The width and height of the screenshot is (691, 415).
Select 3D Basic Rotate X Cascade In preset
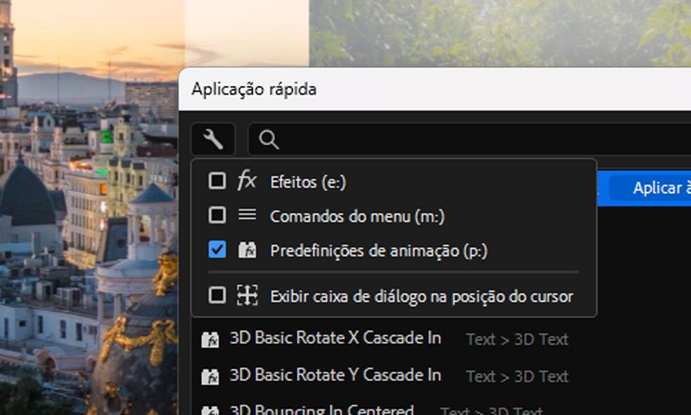pos(335,338)
